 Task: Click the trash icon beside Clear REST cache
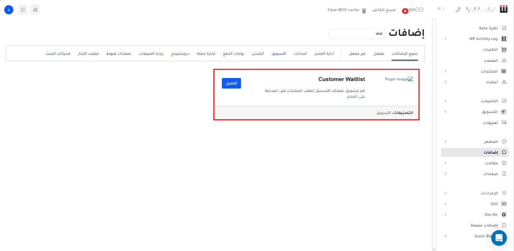[364, 11]
